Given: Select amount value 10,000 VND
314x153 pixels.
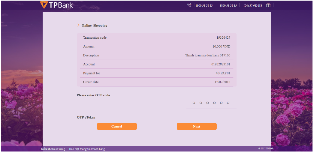Looking at the screenshot, I should (x=221, y=46).
